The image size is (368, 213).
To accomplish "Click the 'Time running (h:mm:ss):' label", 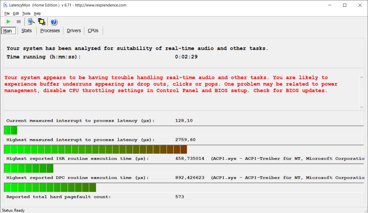I will [x=44, y=57].
